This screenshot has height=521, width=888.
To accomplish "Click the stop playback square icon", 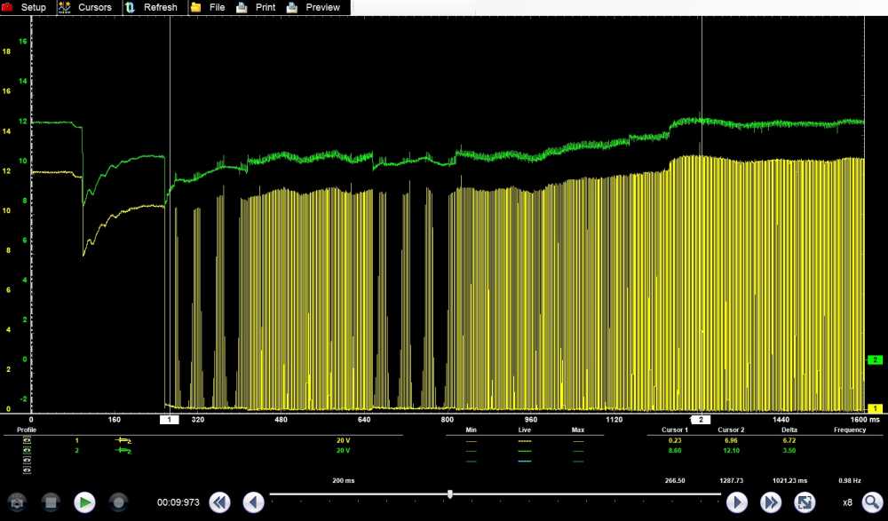I will pyautogui.click(x=50, y=502).
